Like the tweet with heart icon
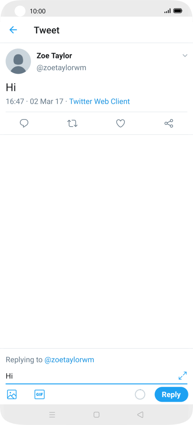 click(x=120, y=124)
